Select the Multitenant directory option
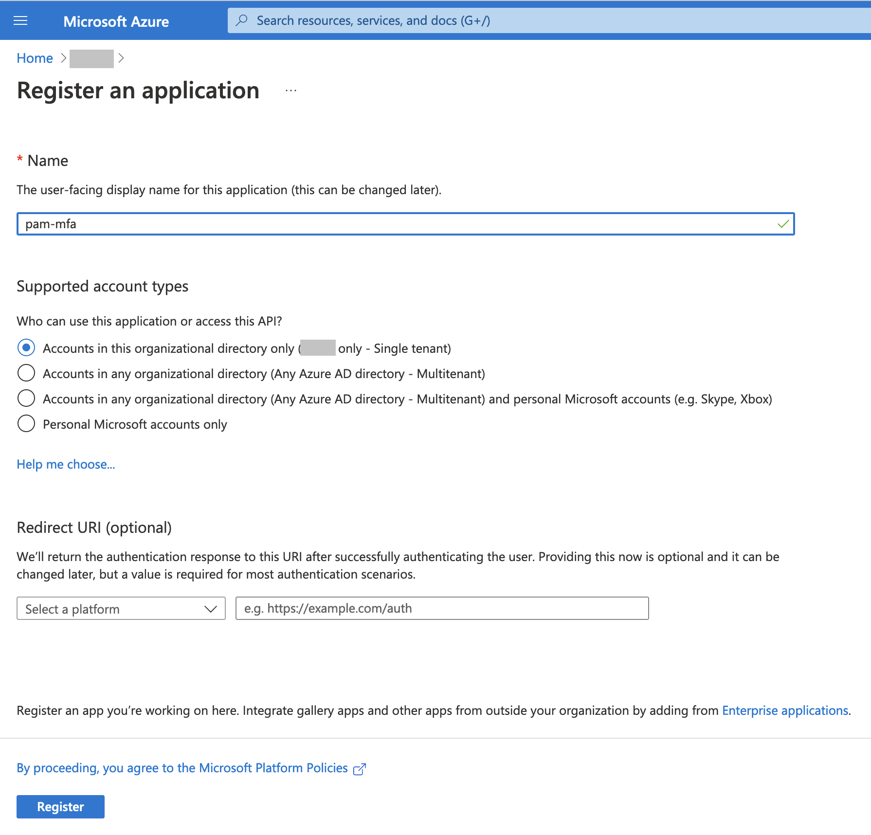 (x=26, y=373)
